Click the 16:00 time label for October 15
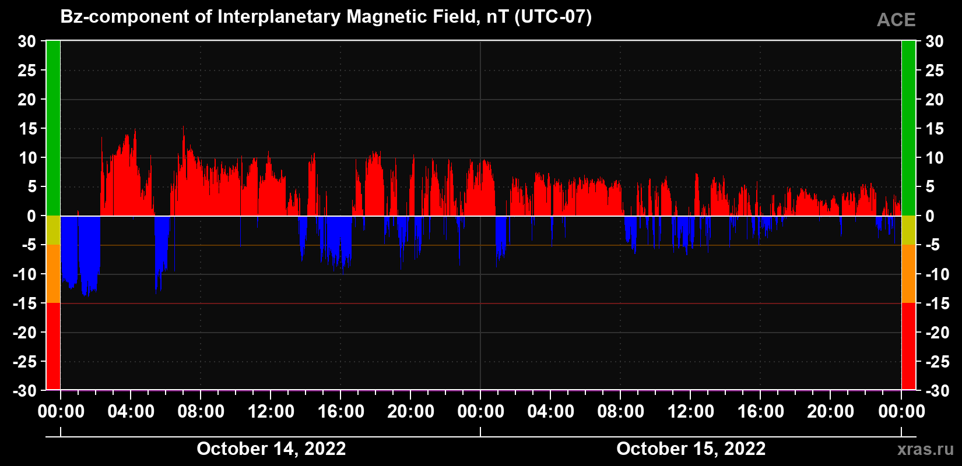The image size is (962, 466). [x=761, y=411]
